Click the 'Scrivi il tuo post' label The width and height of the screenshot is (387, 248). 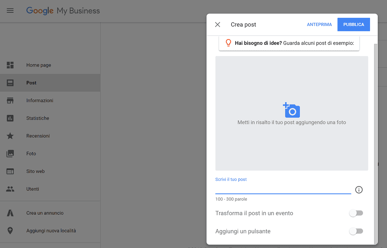[231, 180]
